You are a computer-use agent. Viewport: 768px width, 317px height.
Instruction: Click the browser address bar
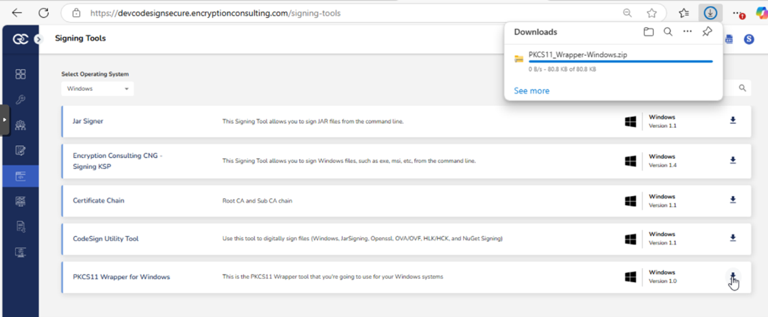343,13
